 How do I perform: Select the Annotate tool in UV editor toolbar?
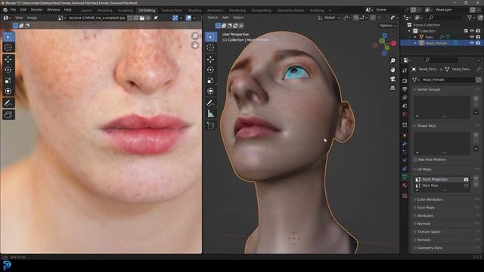coord(8,103)
